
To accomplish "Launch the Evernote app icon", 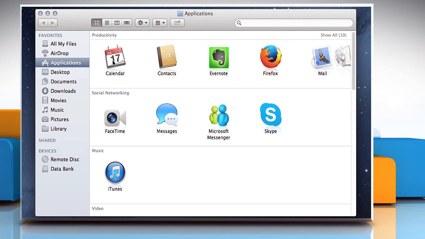I will [x=218, y=57].
